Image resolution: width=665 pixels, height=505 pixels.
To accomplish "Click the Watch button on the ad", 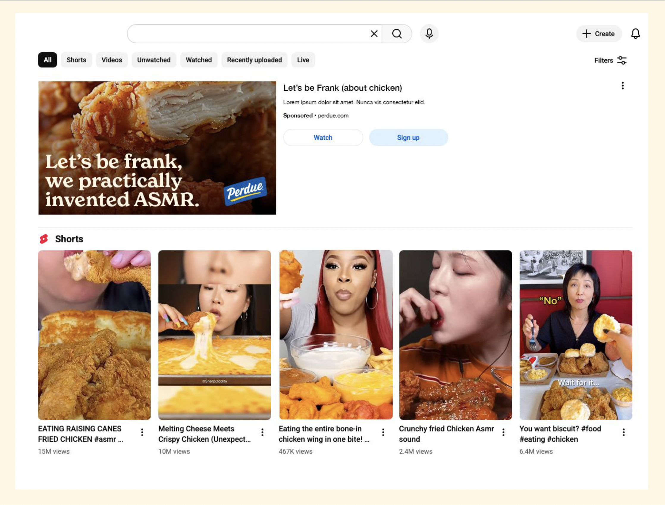I will [x=323, y=137].
